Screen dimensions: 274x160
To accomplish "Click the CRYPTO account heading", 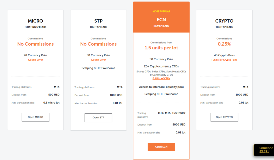I will click(x=224, y=21).
